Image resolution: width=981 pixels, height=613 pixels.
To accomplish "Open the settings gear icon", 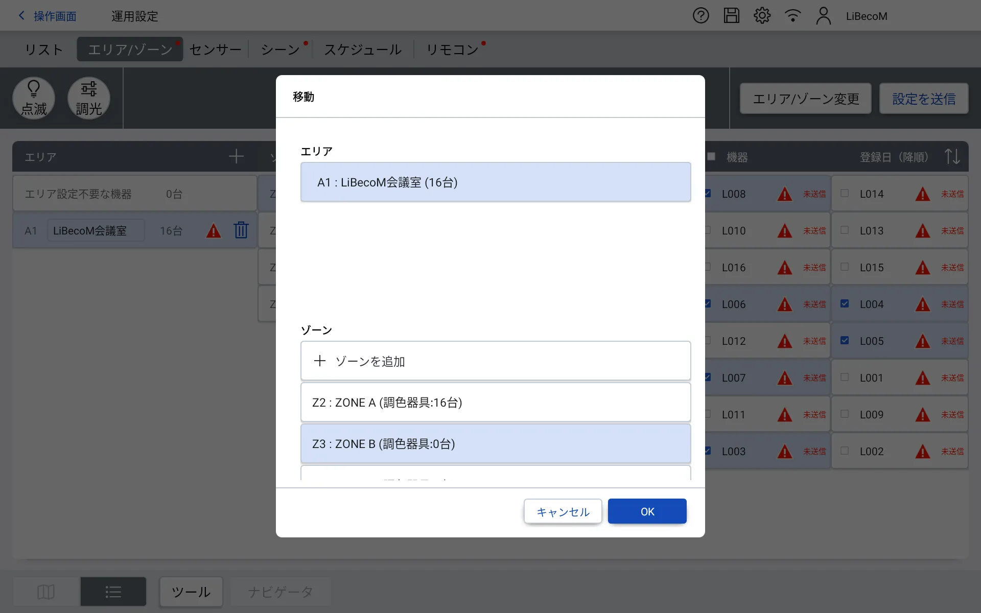I will tap(762, 16).
